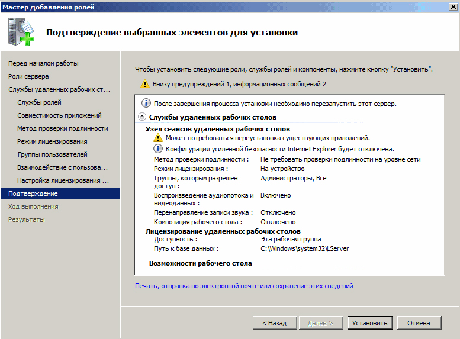Click the value "На устройство"
This screenshot has width=460, height=339.
point(282,169)
